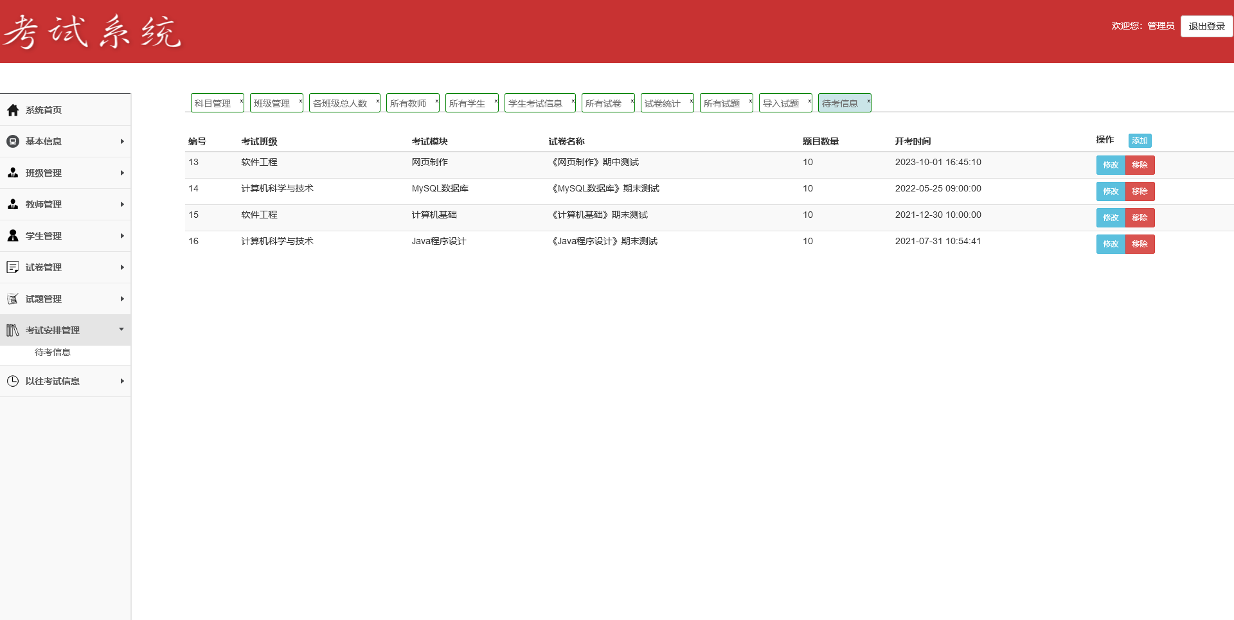This screenshot has width=1234, height=620.
Task: Close the 所有试卷 tab
Action: 632,100
